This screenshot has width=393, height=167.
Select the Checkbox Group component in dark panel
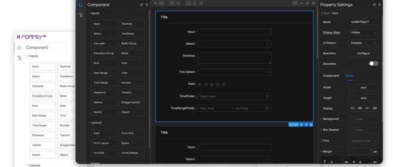(104, 53)
